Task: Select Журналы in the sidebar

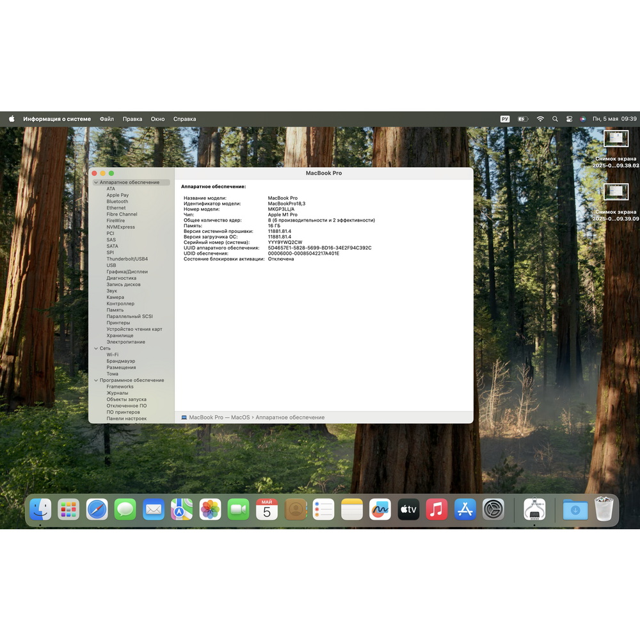Action: pyautogui.click(x=117, y=393)
